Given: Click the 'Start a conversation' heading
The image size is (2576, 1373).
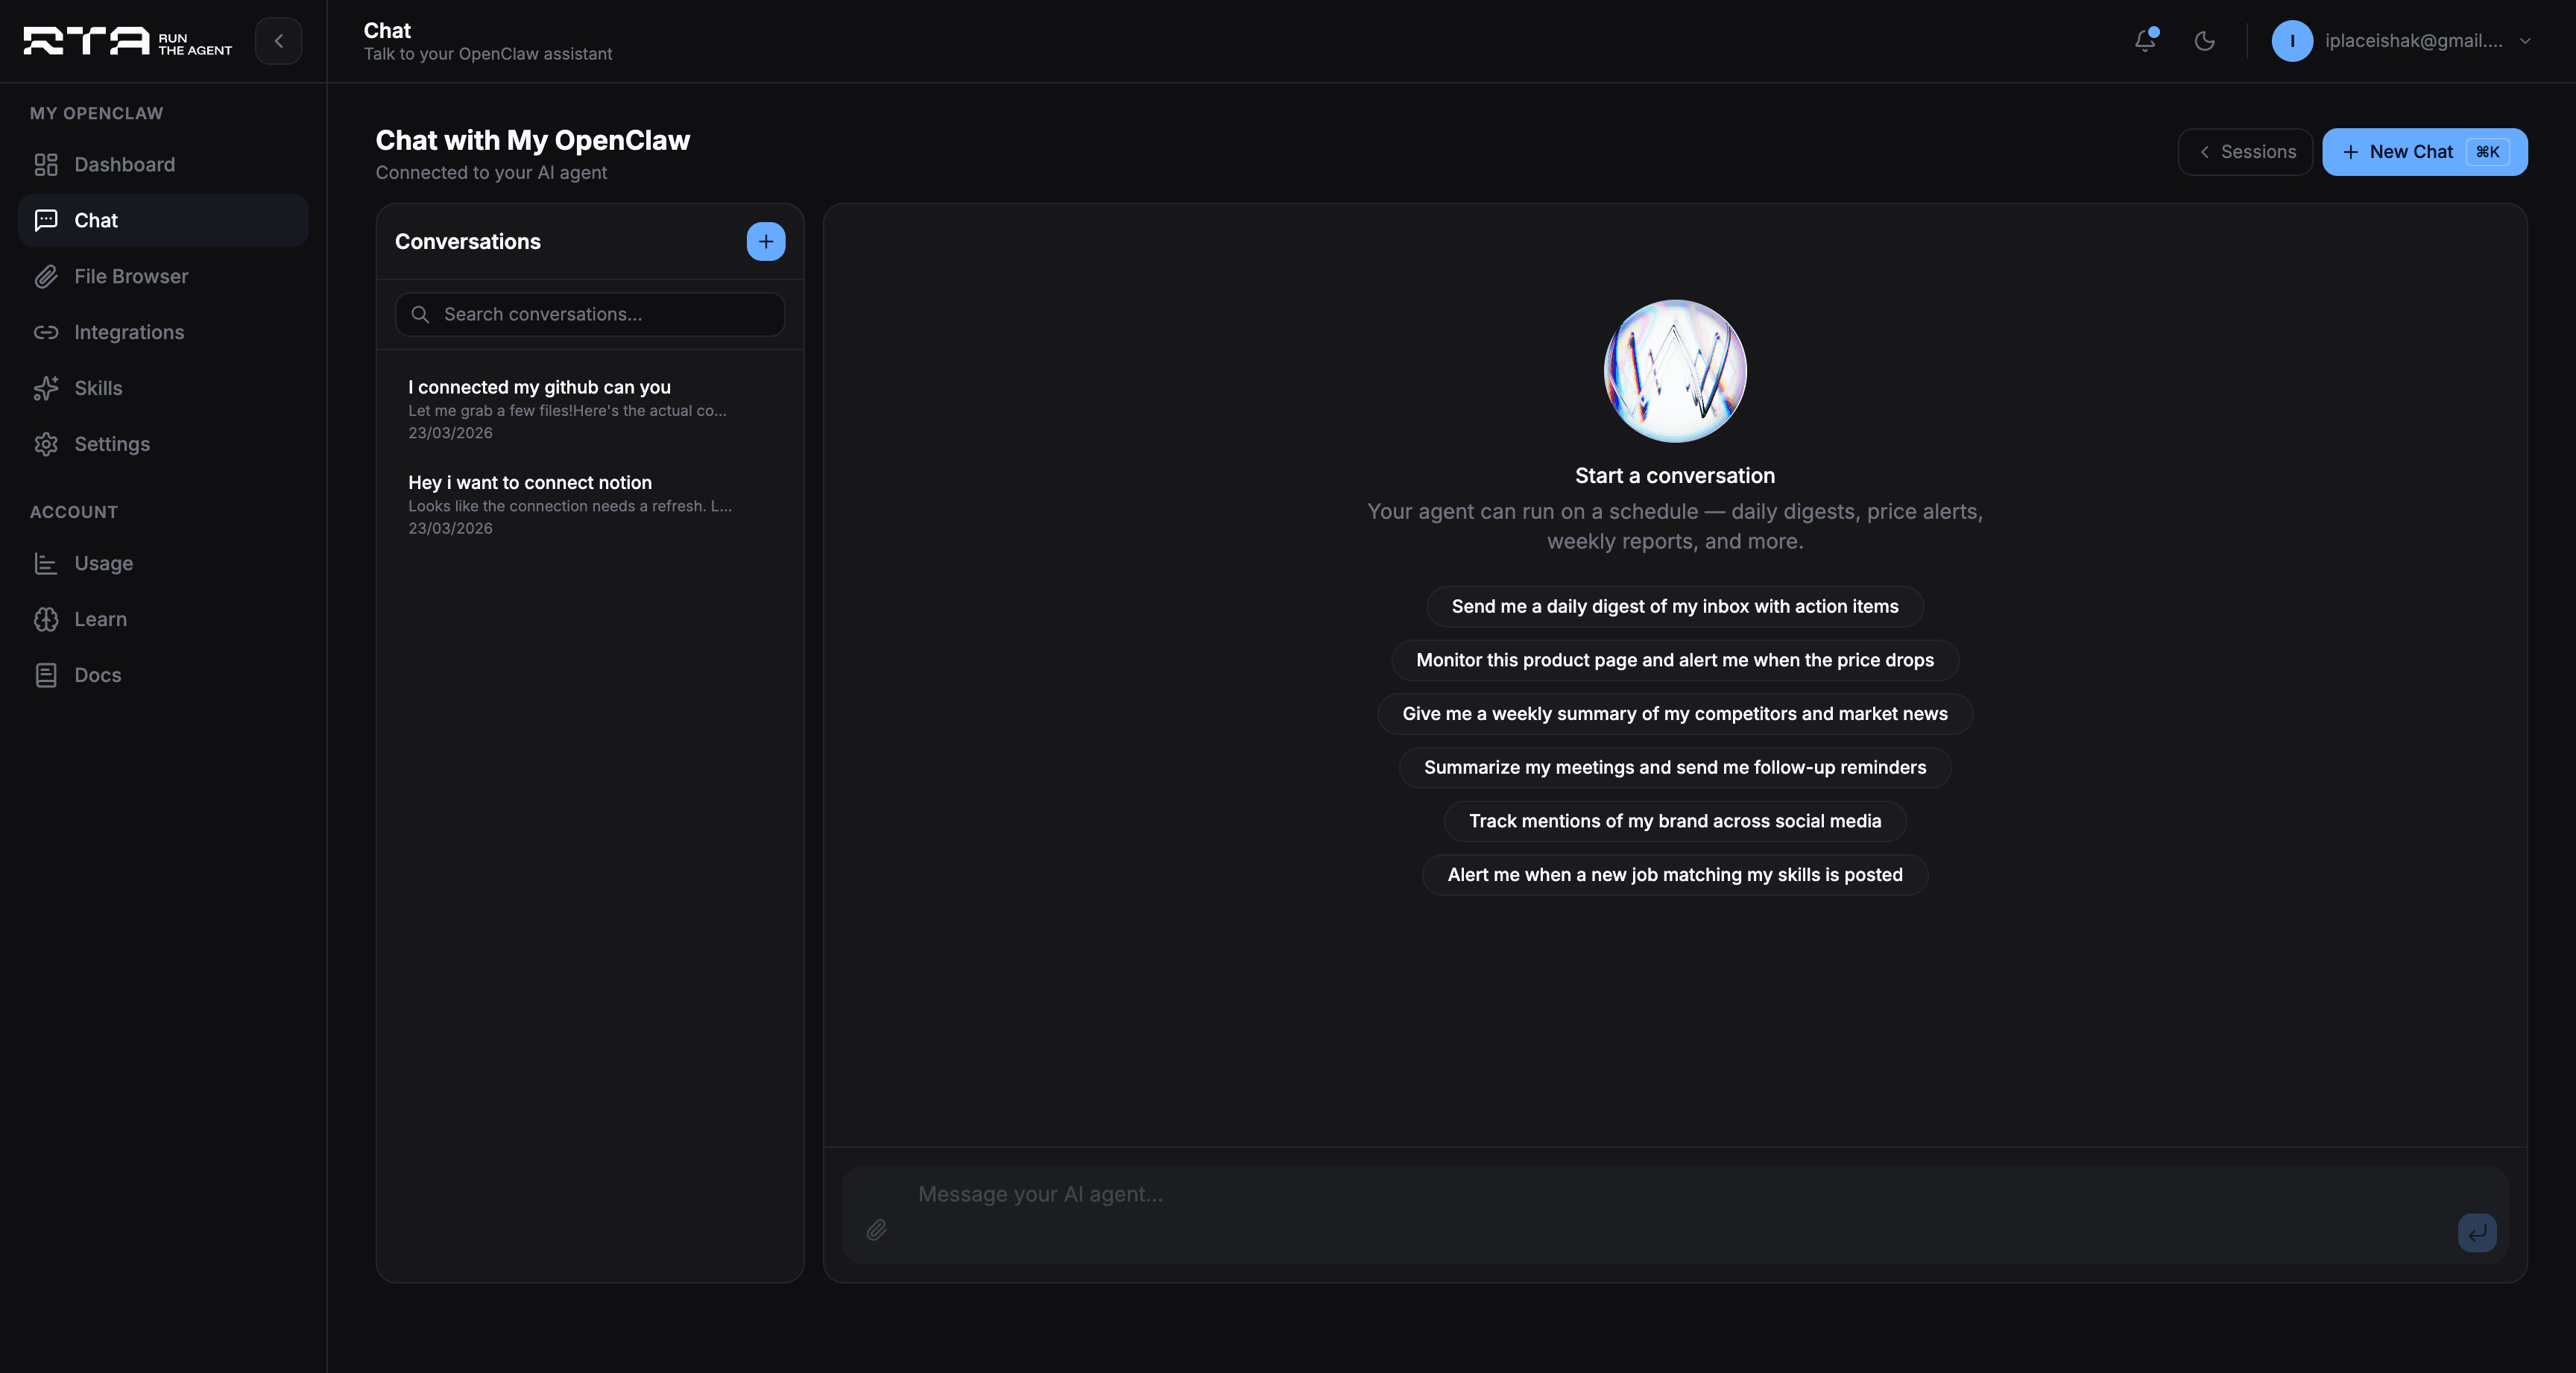Looking at the screenshot, I should pos(1675,476).
